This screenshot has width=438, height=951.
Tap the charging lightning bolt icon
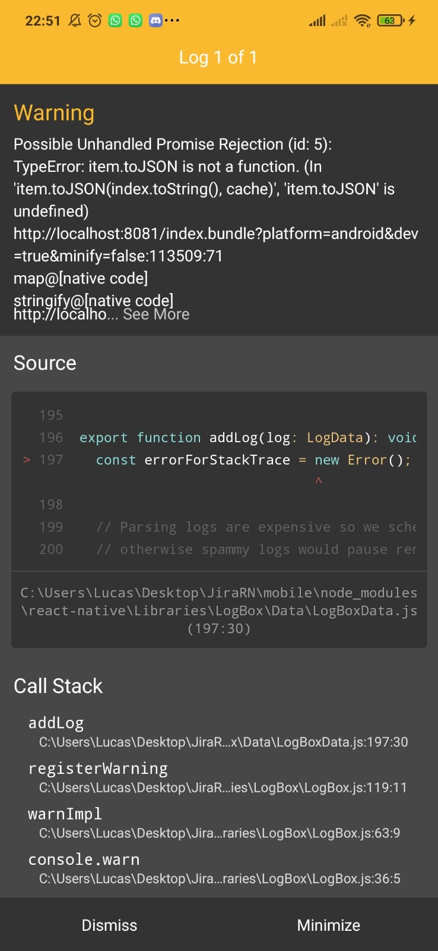point(412,21)
